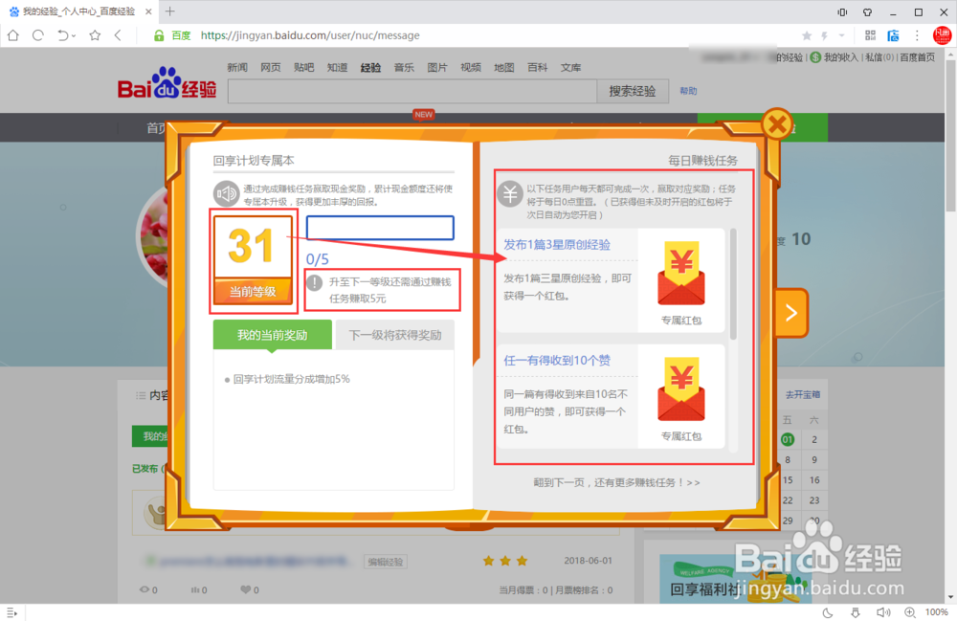Viewport: 957px width, 621px height.
Task: Click the download icon in the status bar
Action: 855,612
